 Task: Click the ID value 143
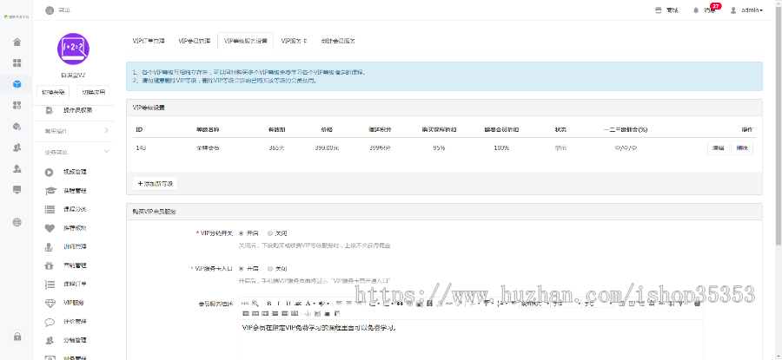141,147
